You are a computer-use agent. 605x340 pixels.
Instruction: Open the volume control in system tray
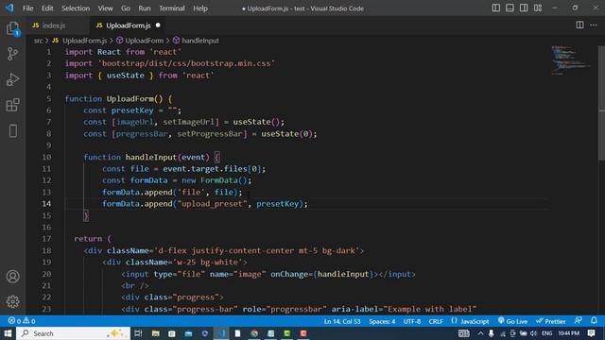click(x=533, y=333)
